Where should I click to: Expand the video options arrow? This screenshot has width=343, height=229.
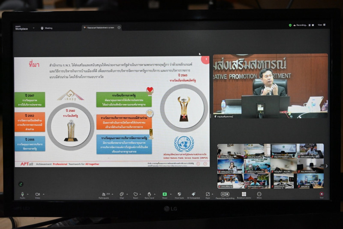(x=43, y=194)
